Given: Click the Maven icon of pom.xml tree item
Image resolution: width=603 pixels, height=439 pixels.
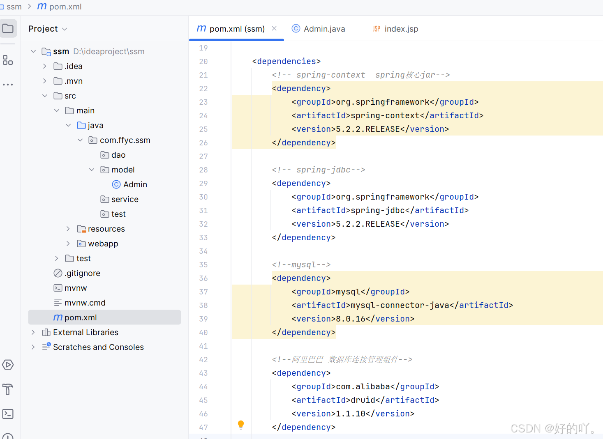Looking at the screenshot, I should tap(58, 317).
